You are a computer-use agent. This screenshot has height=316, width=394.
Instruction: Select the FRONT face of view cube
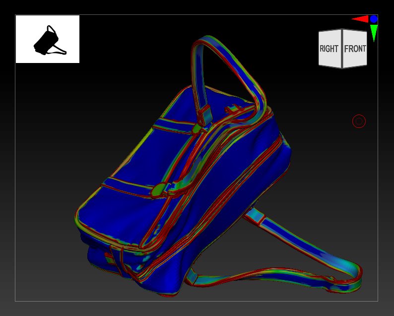pyautogui.click(x=355, y=49)
